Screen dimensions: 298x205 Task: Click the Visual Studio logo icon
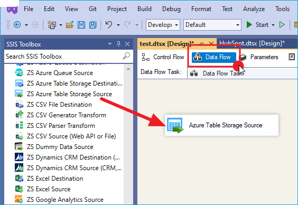pos(12,10)
